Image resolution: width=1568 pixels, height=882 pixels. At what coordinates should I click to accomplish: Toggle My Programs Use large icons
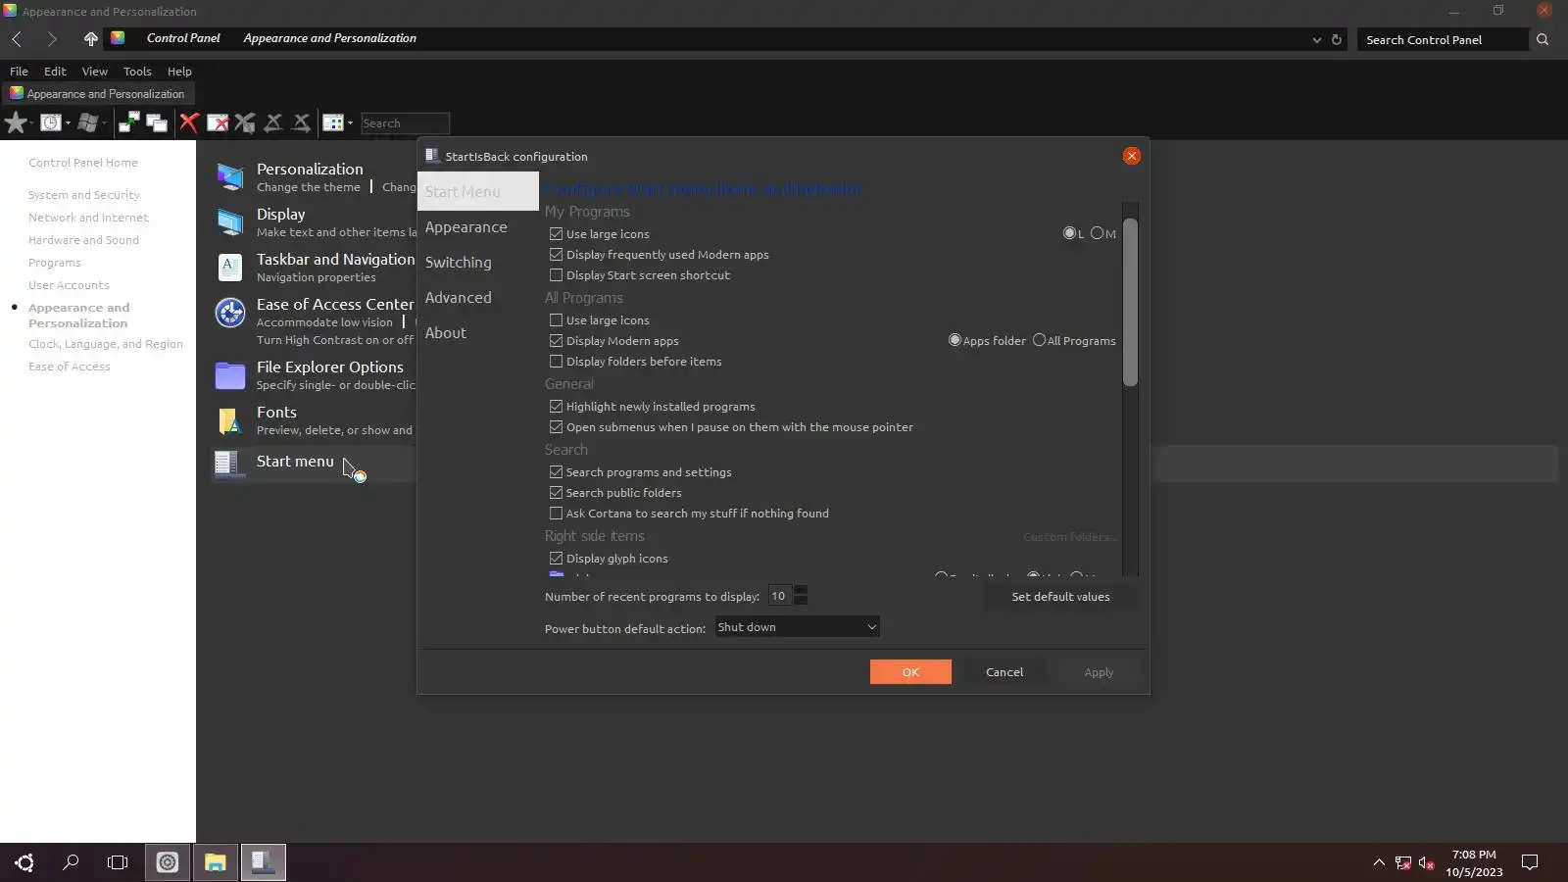pyautogui.click(x=556, y=234)
